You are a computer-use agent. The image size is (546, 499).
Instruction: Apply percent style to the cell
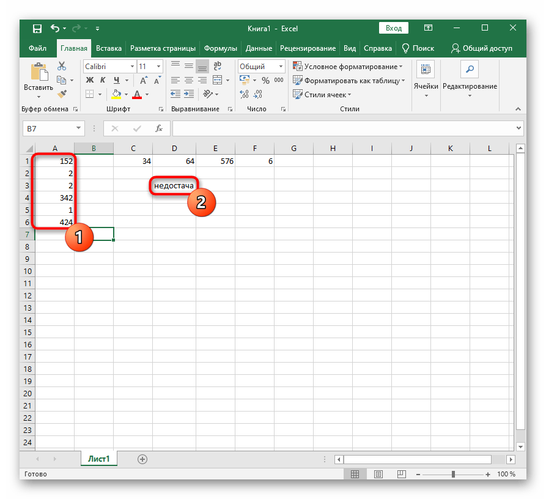(266, 81)
